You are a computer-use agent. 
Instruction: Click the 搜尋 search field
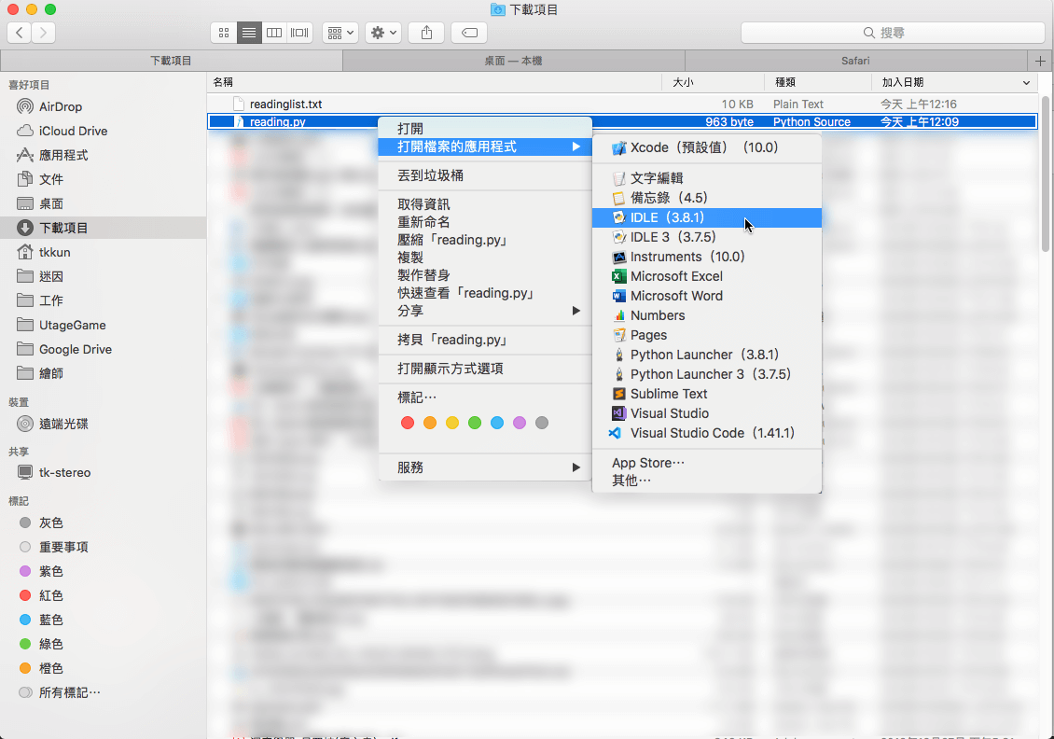tap(893, 33)
